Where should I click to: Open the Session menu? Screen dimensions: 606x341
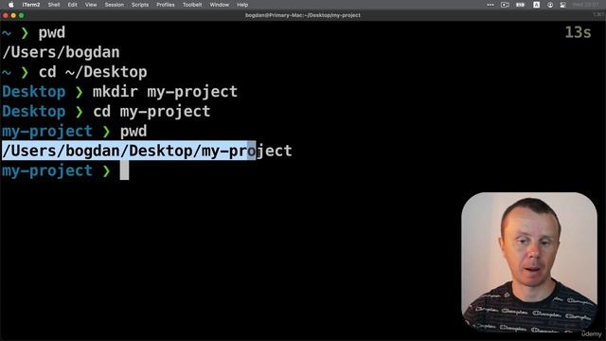pos(114,5)
